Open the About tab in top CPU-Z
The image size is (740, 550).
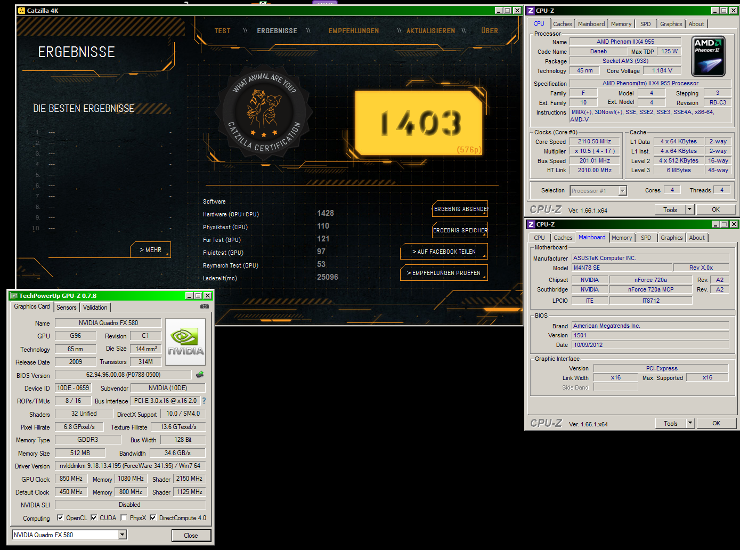(x=696, y=24)
